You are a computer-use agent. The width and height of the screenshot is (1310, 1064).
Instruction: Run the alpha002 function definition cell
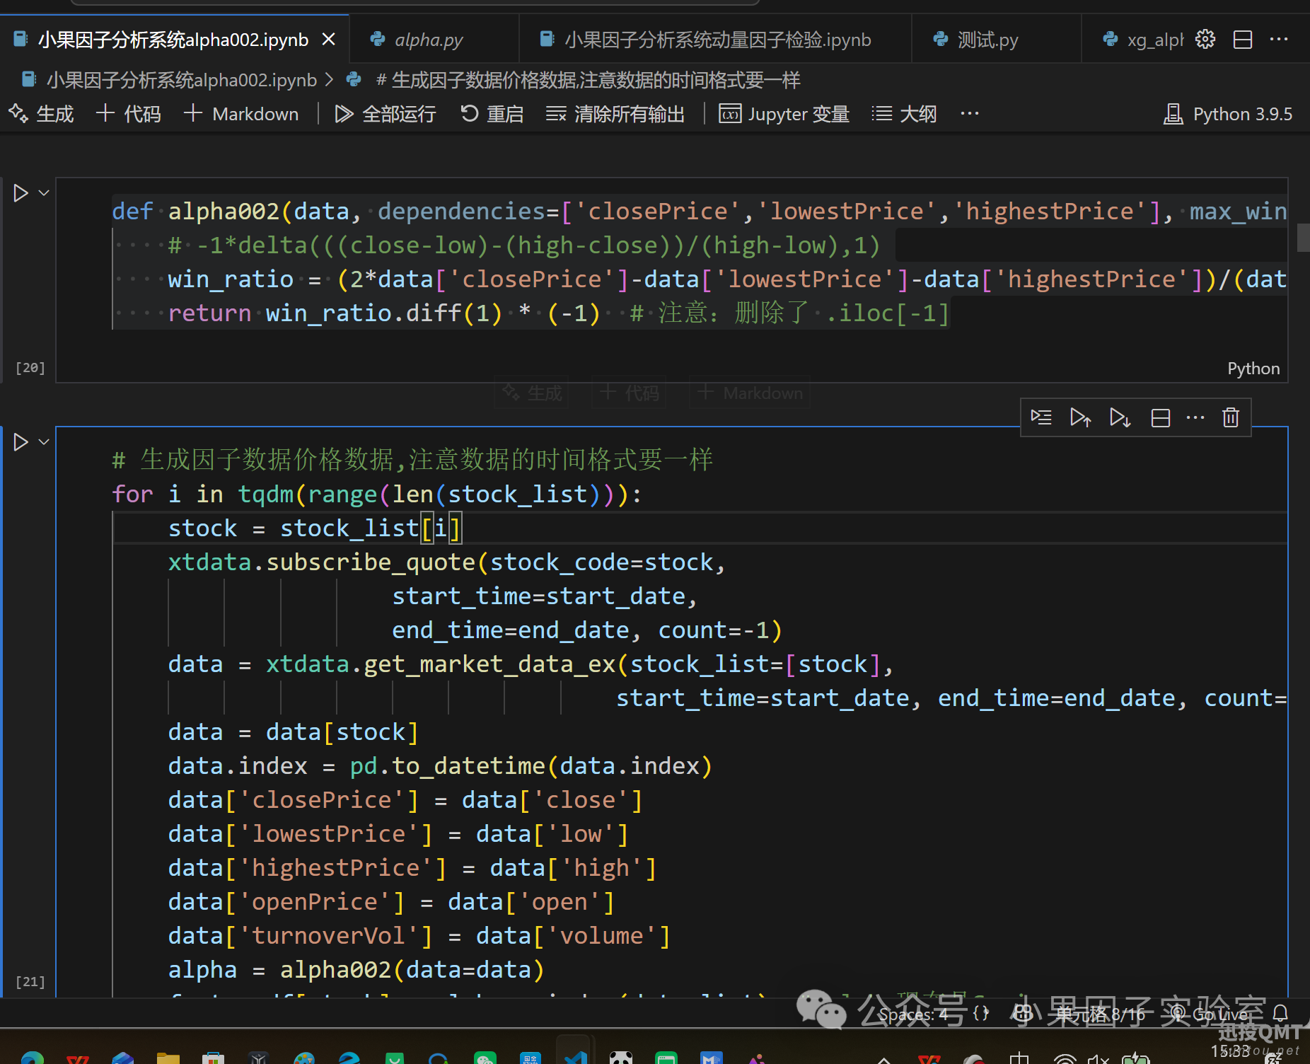click(x=21, y=192)
